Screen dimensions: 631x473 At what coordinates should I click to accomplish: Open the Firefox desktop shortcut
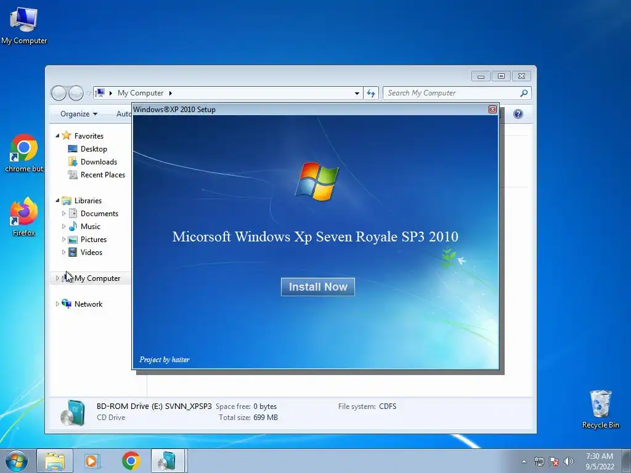click(x=24, y=217)
